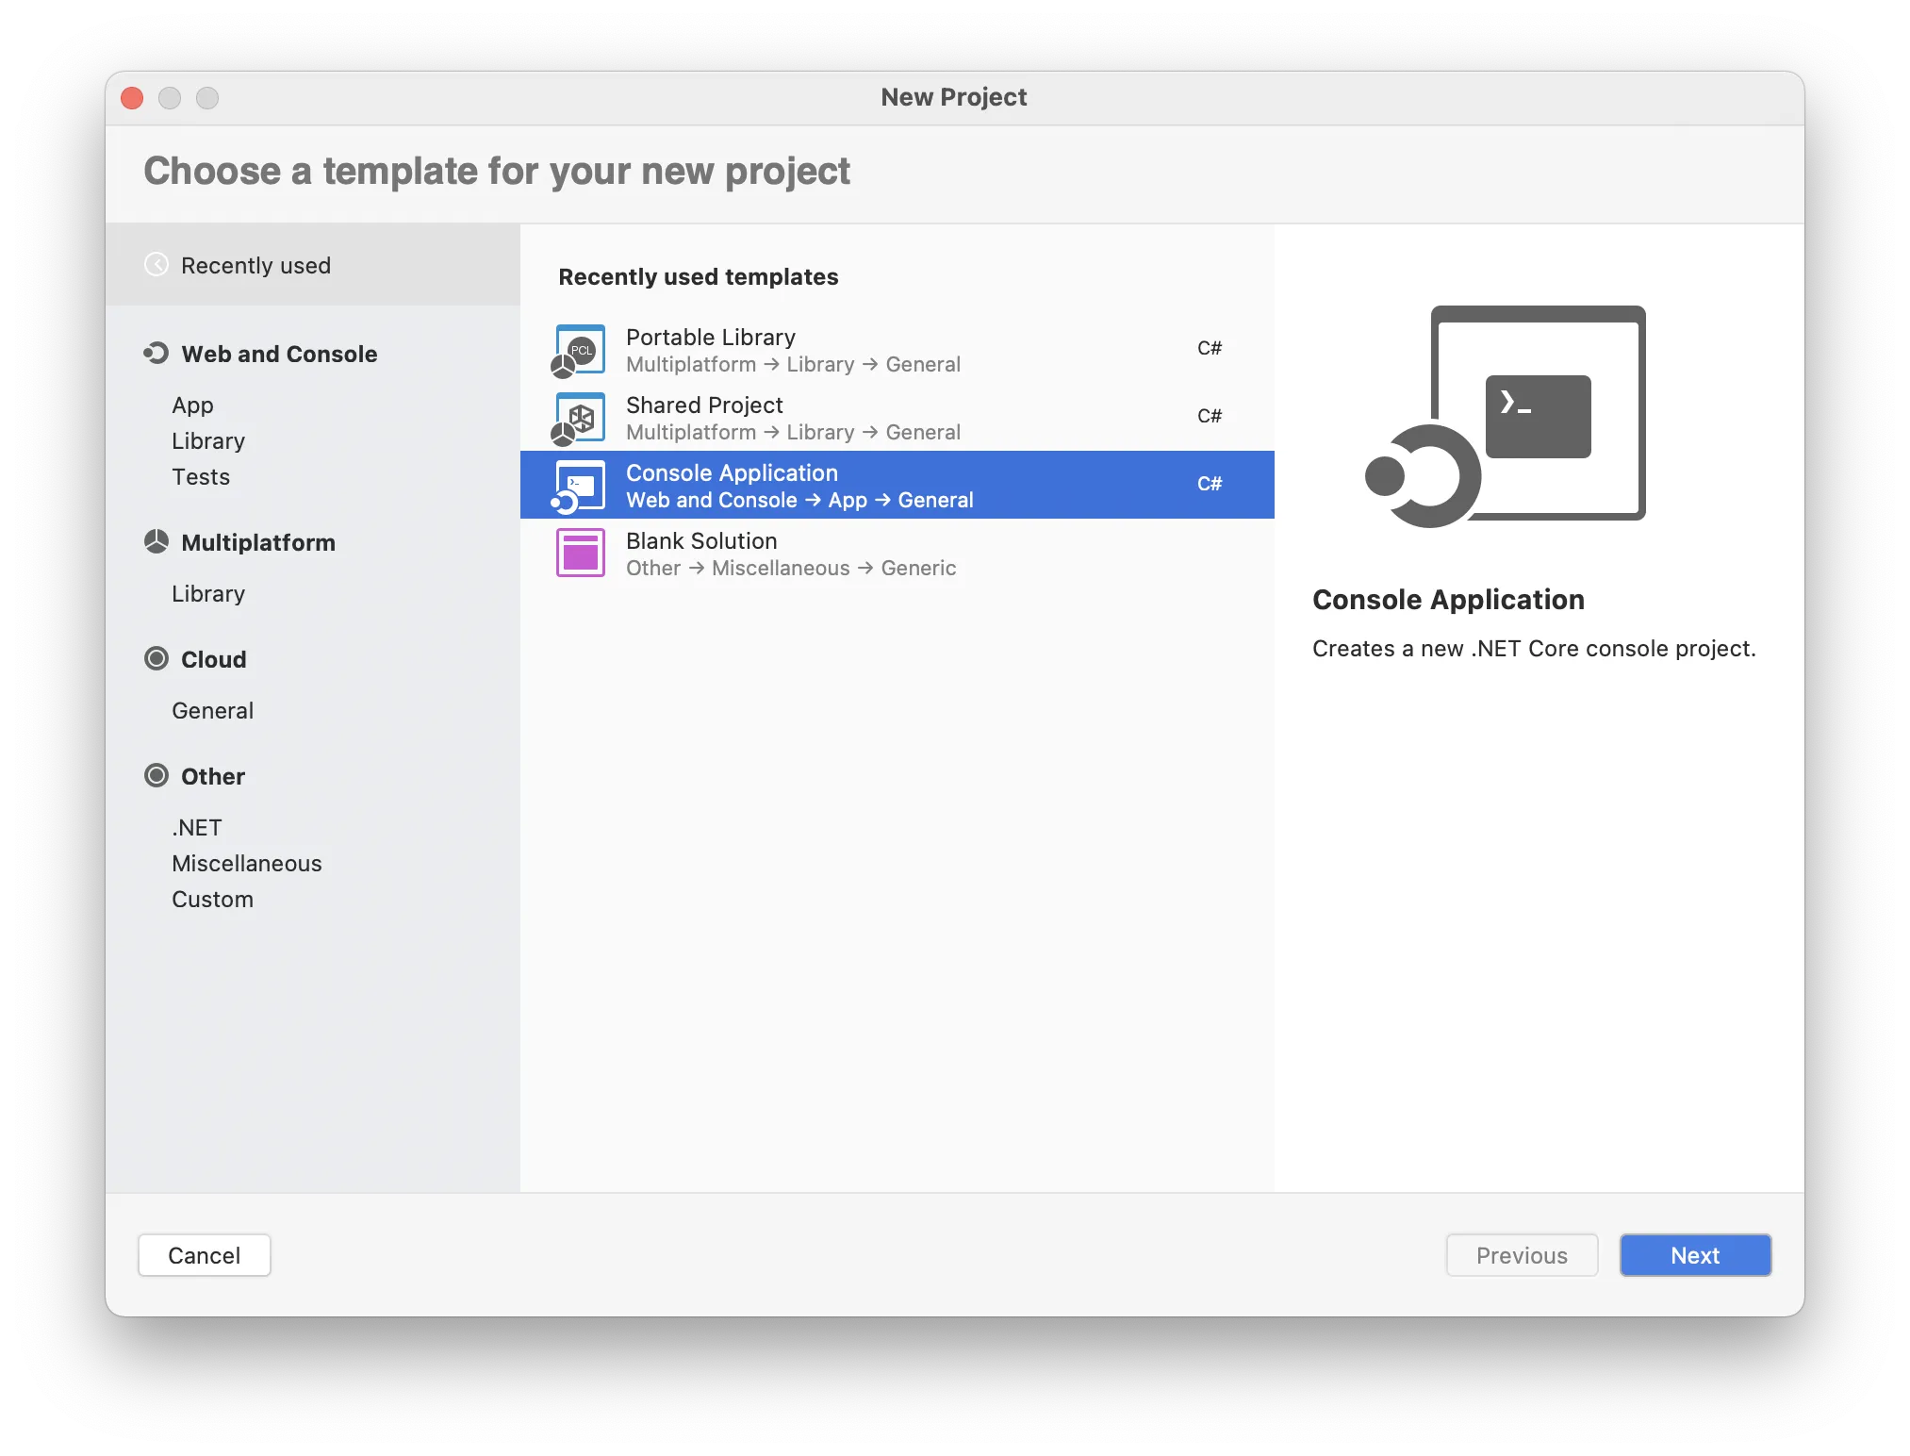Open Tests under Web and Console
Screen dimensions: 1910x1456
(201, 477)
